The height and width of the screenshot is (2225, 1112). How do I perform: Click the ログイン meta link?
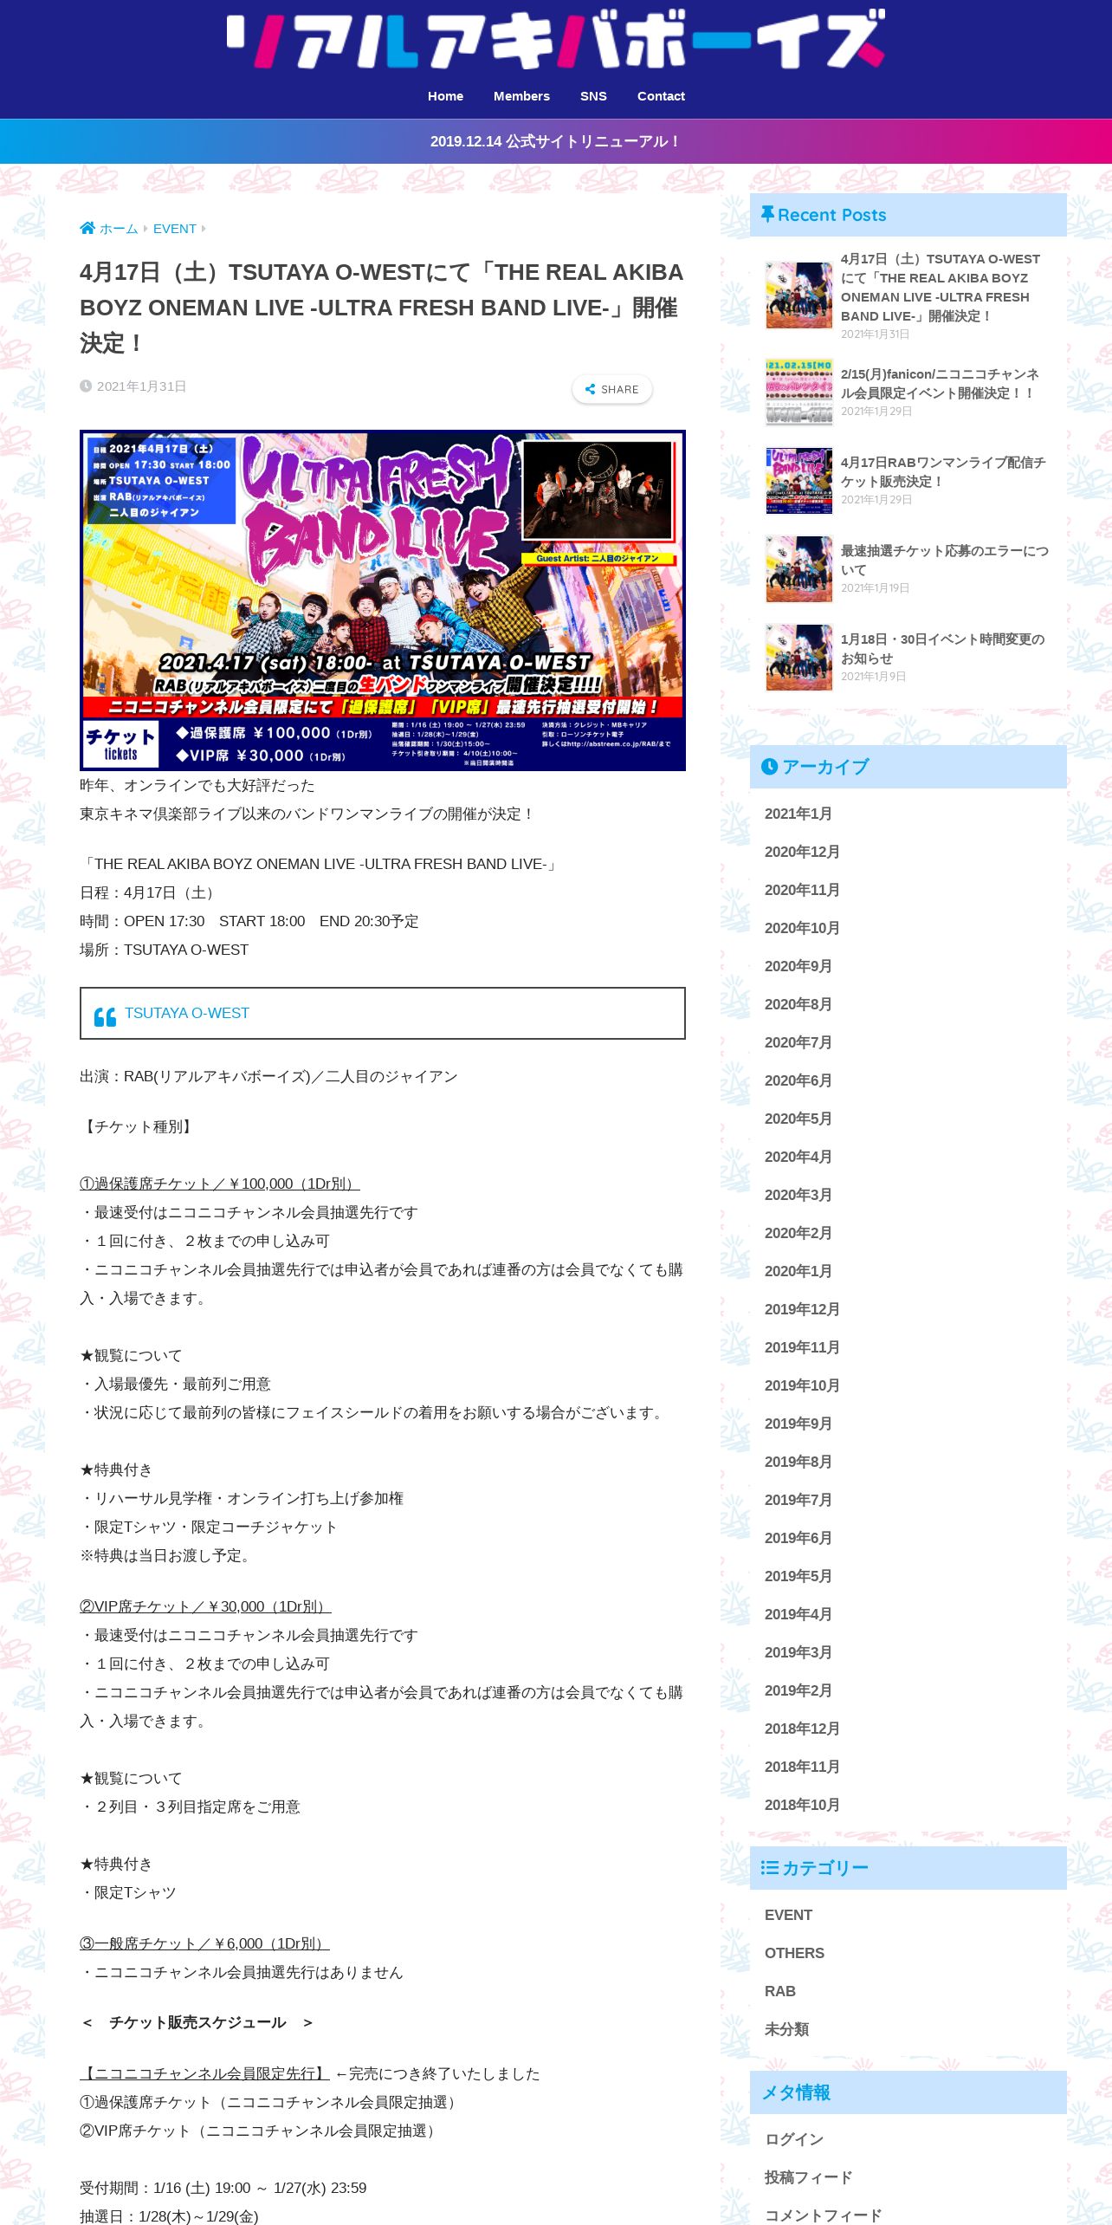pos(794,2139)
